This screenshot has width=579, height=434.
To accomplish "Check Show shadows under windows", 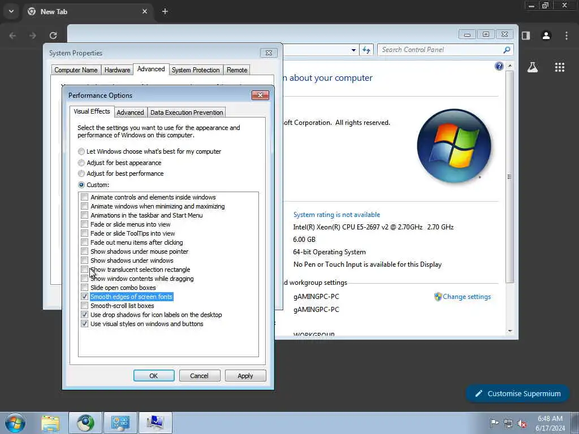I will pyautogui.click(x=85, y=261).
